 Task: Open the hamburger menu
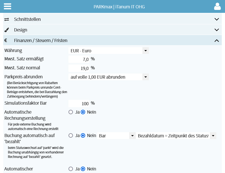tap(7, 6)
